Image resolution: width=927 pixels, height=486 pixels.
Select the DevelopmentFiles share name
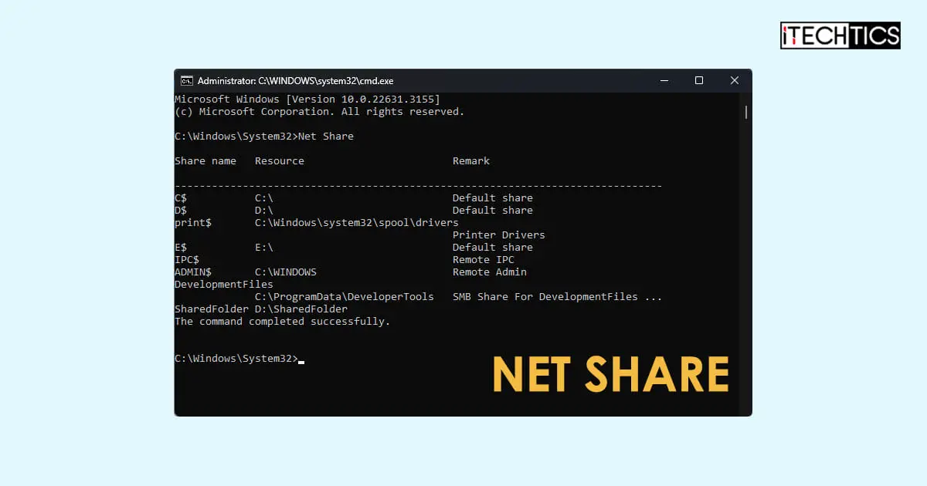click(223, 284)
